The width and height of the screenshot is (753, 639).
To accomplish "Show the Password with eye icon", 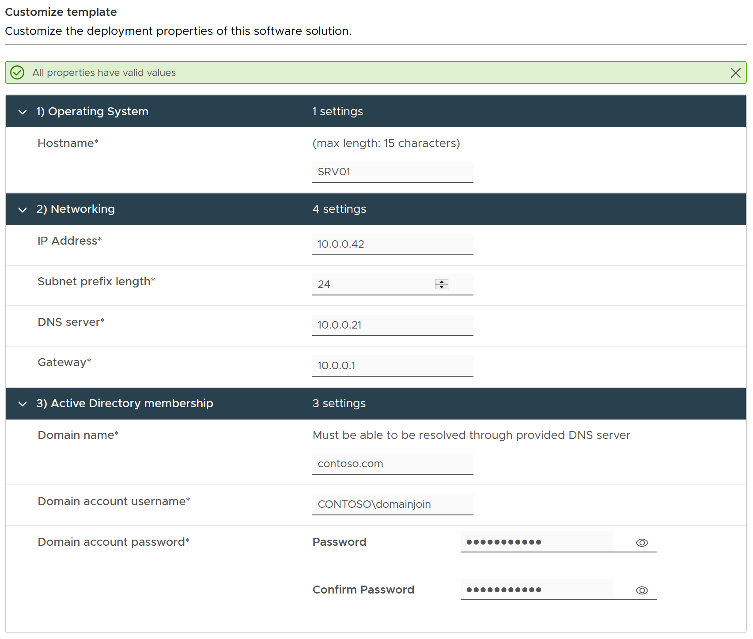I will (x=642, y=543).
